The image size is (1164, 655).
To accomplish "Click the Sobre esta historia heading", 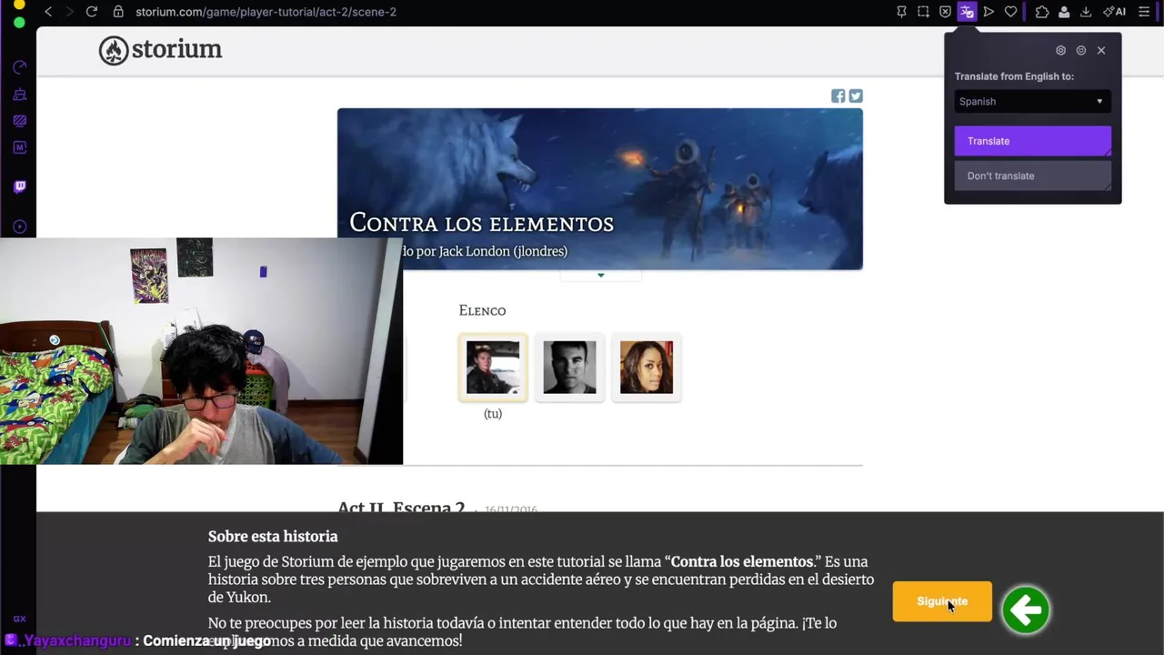I will (x=273, y=537).
